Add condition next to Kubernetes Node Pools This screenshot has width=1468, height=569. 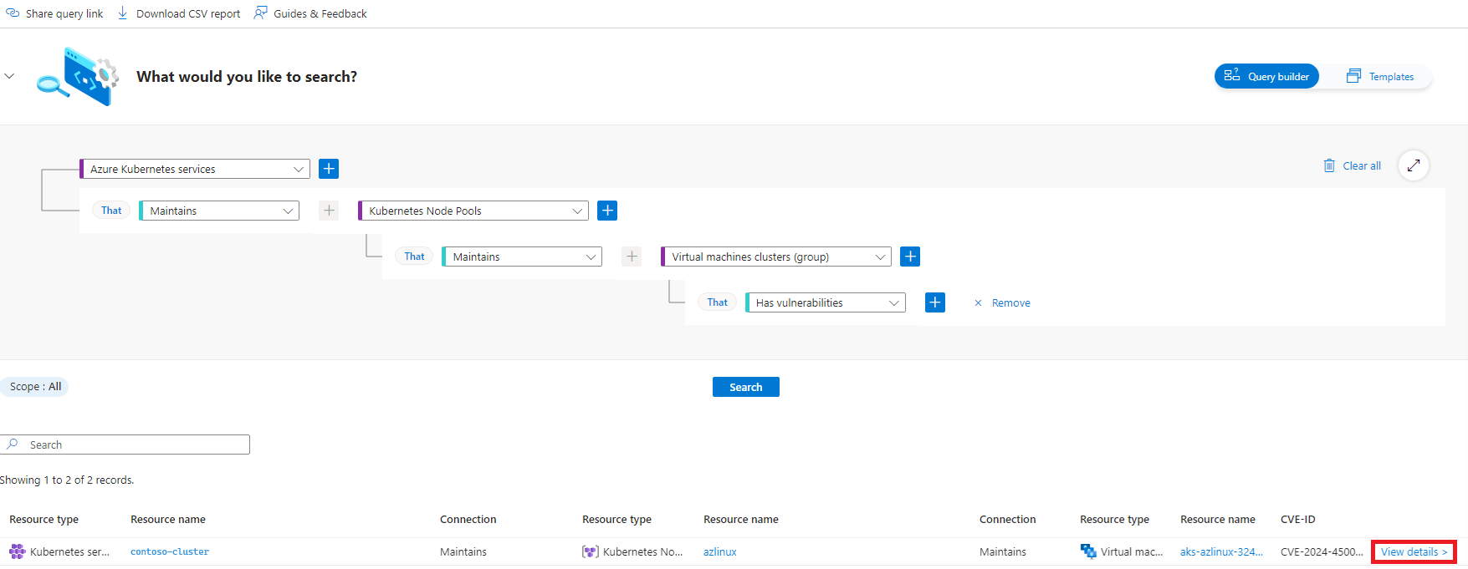(607, 211)
